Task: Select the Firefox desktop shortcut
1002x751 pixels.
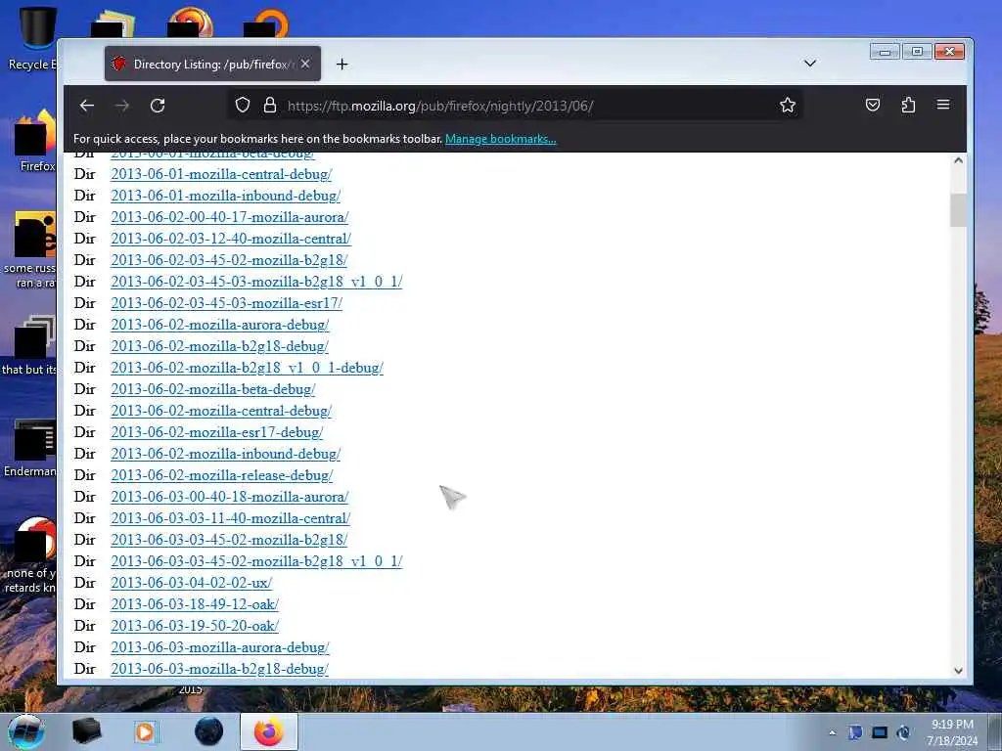Action: pyautogui.click(x=35, y=142)
